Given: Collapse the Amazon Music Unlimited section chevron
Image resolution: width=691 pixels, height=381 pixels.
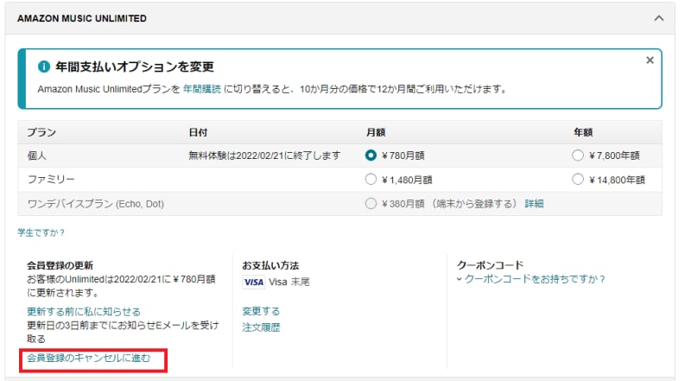Looking at the screenshot, I should pos(659,18).
